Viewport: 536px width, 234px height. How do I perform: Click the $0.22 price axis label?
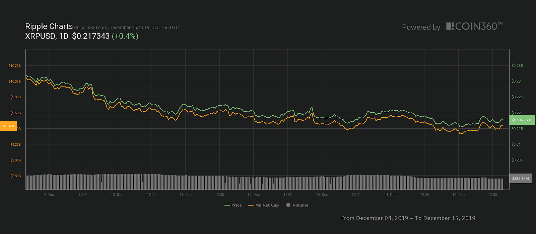point(516,113)
